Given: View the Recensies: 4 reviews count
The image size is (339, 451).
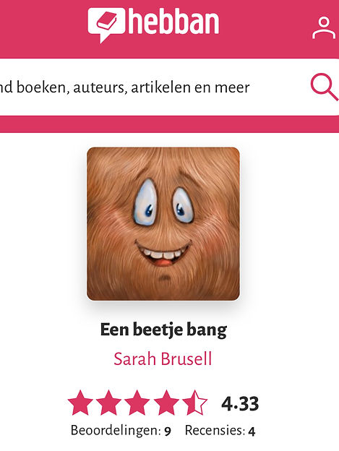Looking at the screenshot, I should tap(220, 431).
